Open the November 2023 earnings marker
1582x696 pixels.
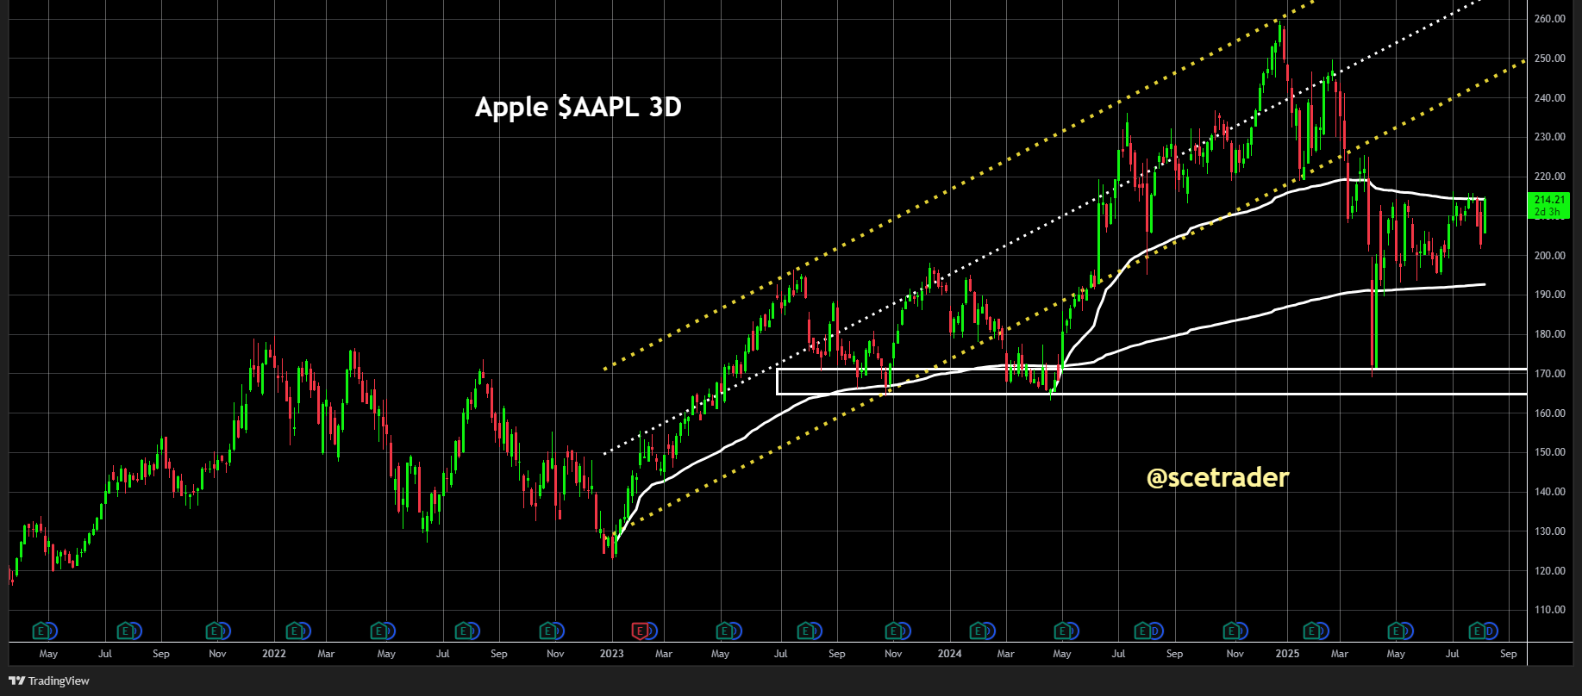(893, 631)
